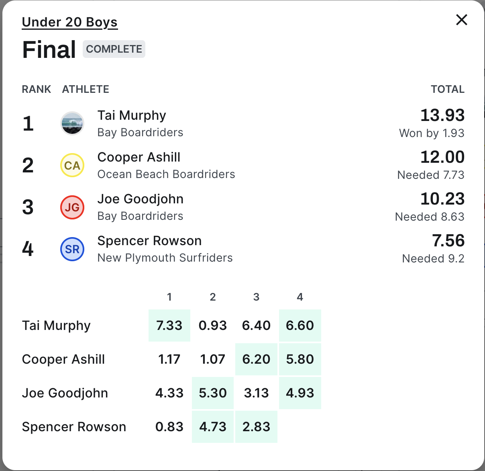The width and height of the screenshot is (485, 471).
Task: Click Tai Murphy's 7.33 wave score
Action: click(169, 326)
